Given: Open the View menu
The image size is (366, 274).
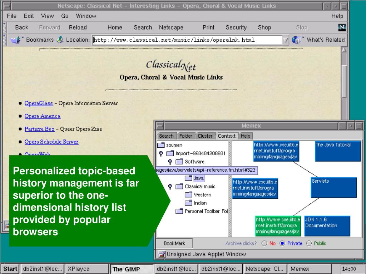Looking at the screenshot, I should coord(48,16).
